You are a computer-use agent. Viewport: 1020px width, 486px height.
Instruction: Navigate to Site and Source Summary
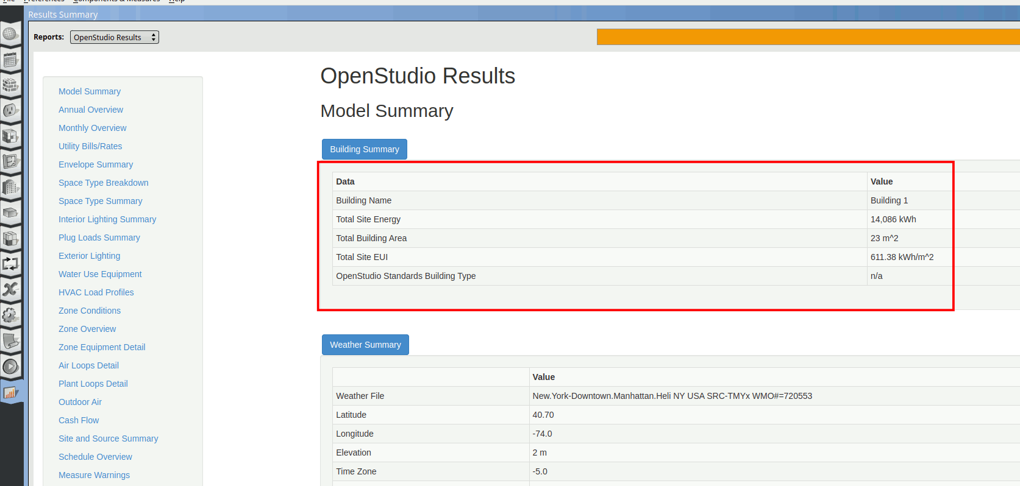tap(108, 438)
